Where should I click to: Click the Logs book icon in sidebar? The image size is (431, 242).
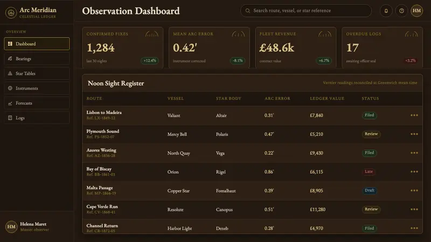[x=10, y=118]
